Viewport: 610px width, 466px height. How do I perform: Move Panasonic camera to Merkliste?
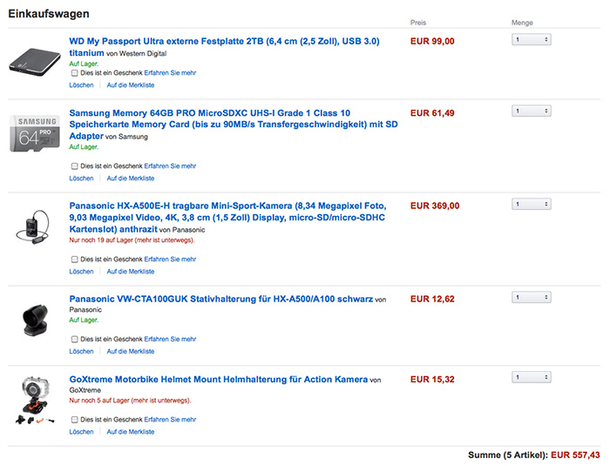(130, 272)
